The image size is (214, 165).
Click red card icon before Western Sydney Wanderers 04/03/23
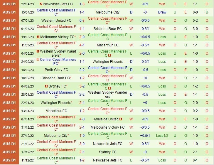tap(38, 51)
